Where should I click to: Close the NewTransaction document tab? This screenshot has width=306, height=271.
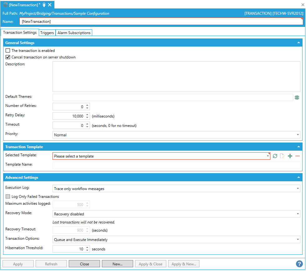50,5
